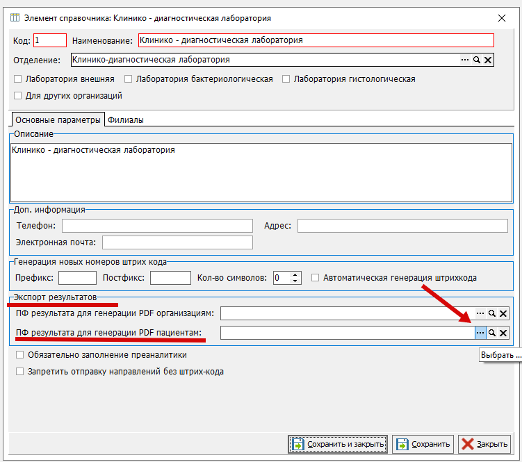Check Автоматическая генерация штрихкода
522x462 pixels.
(x=316, y=278)
